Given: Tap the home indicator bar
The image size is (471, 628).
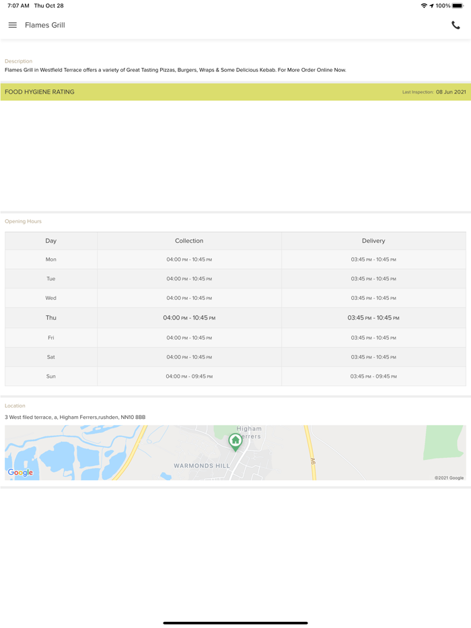Looking at the screenshot, I should (235, 623).
